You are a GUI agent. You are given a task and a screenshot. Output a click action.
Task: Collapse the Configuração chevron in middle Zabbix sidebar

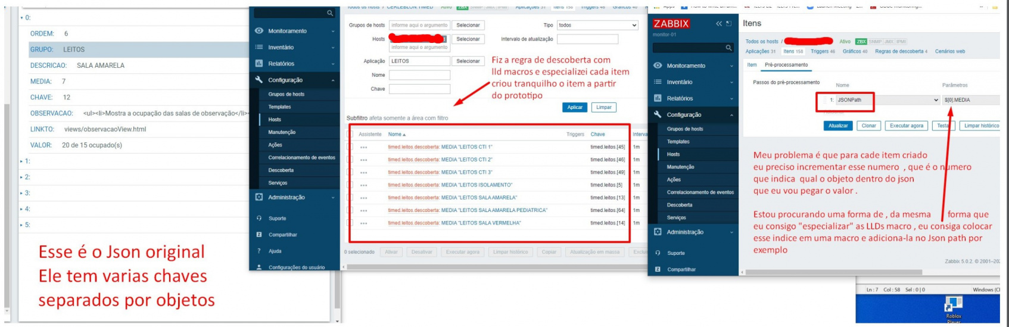[333, 80]
